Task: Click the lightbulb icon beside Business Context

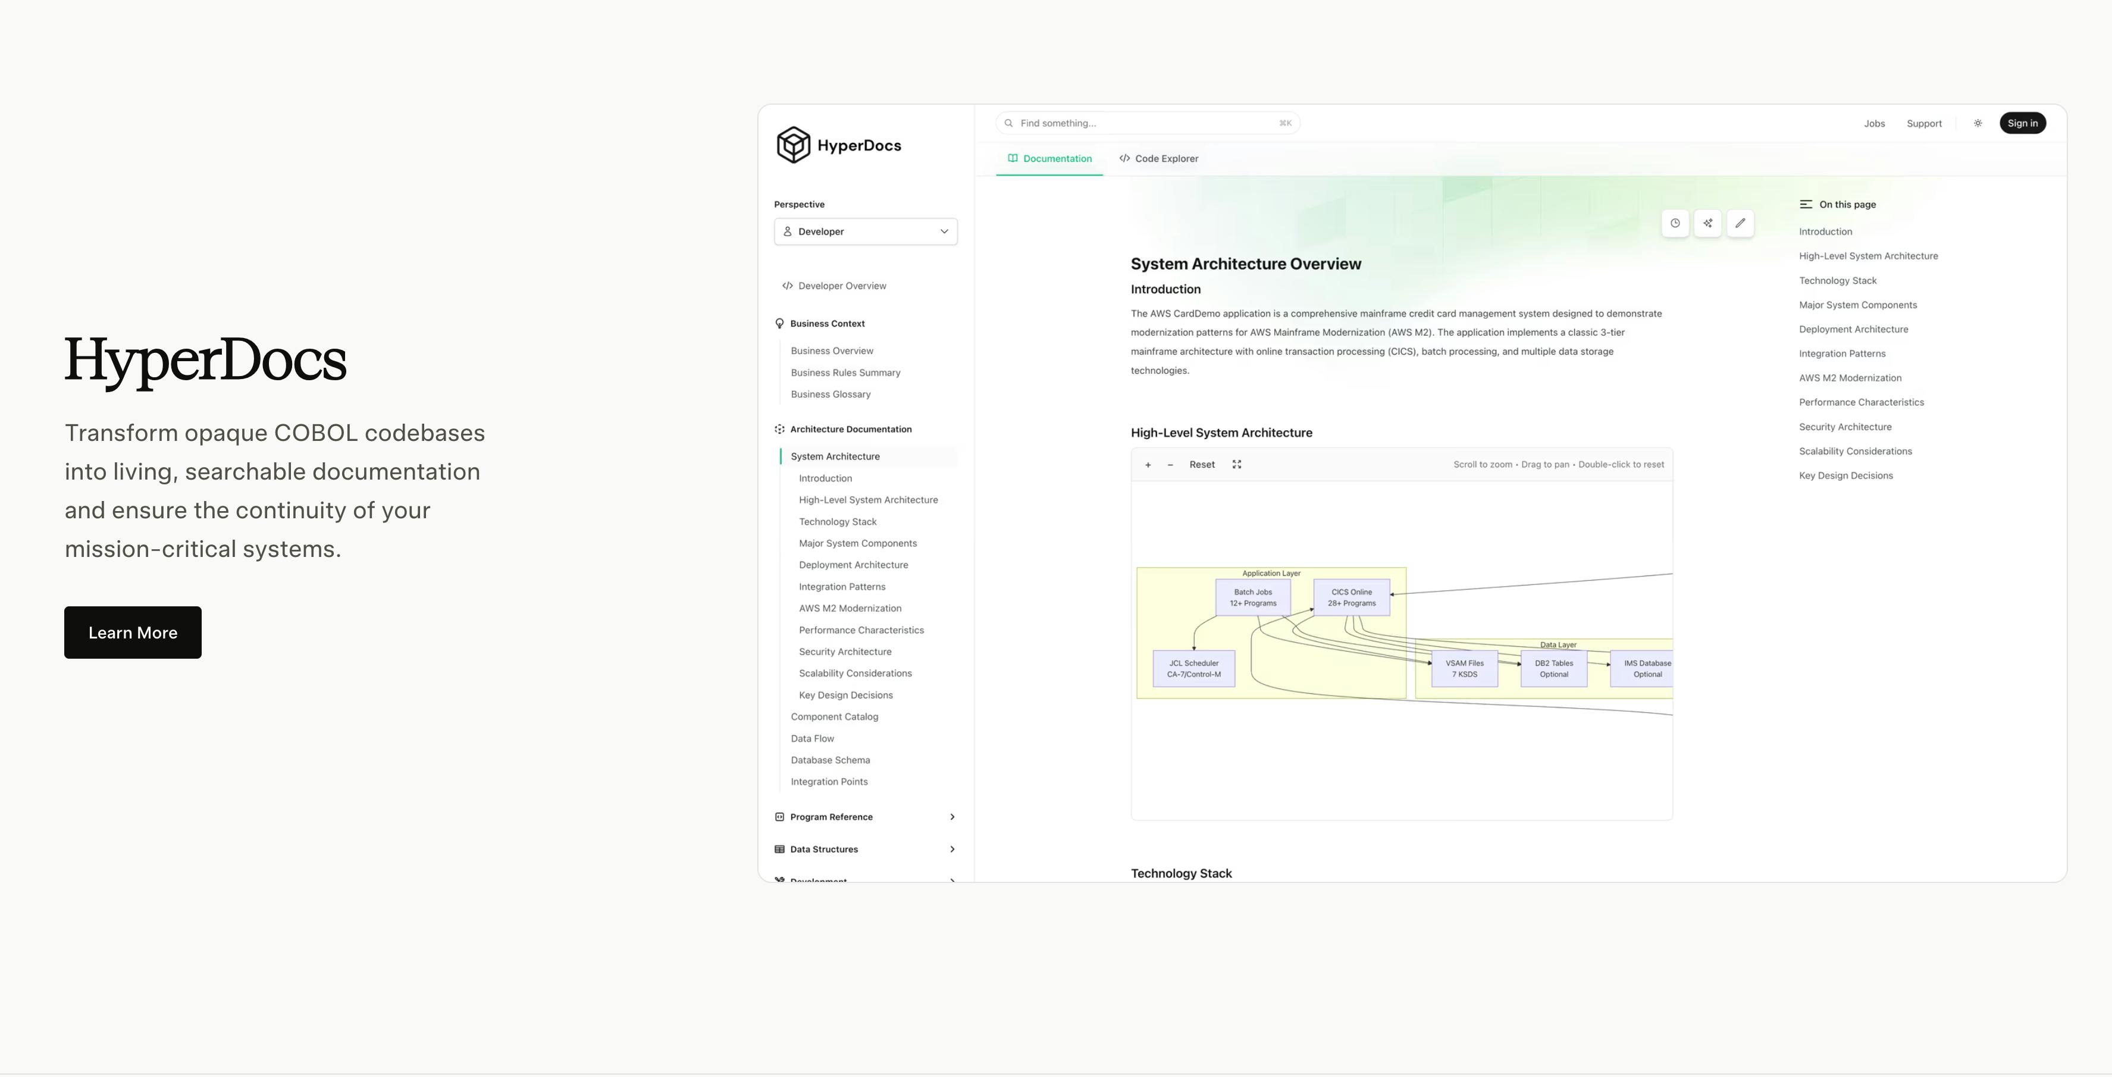Action: 779,324
